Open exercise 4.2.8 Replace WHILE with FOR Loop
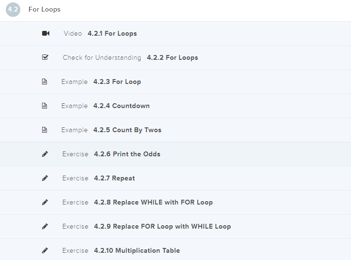The width and height of the screenshot is (351, 260). pyautogui.click(x=153, y=203)
